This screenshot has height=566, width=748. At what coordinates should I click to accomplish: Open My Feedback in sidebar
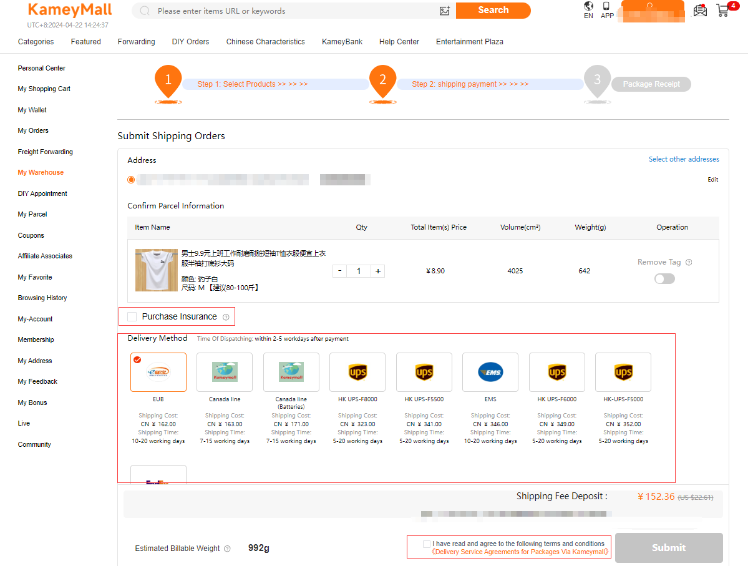click(x=37, y=382)
